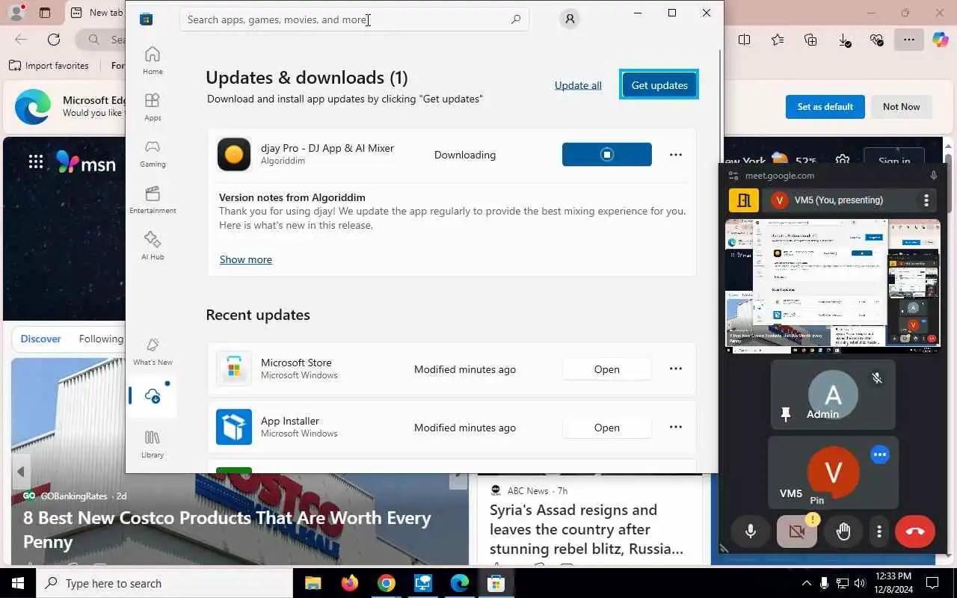Viewport: 957px width, 598px height.
Task: Click the djay Pro app icon
Action: [x=234, y=155]
